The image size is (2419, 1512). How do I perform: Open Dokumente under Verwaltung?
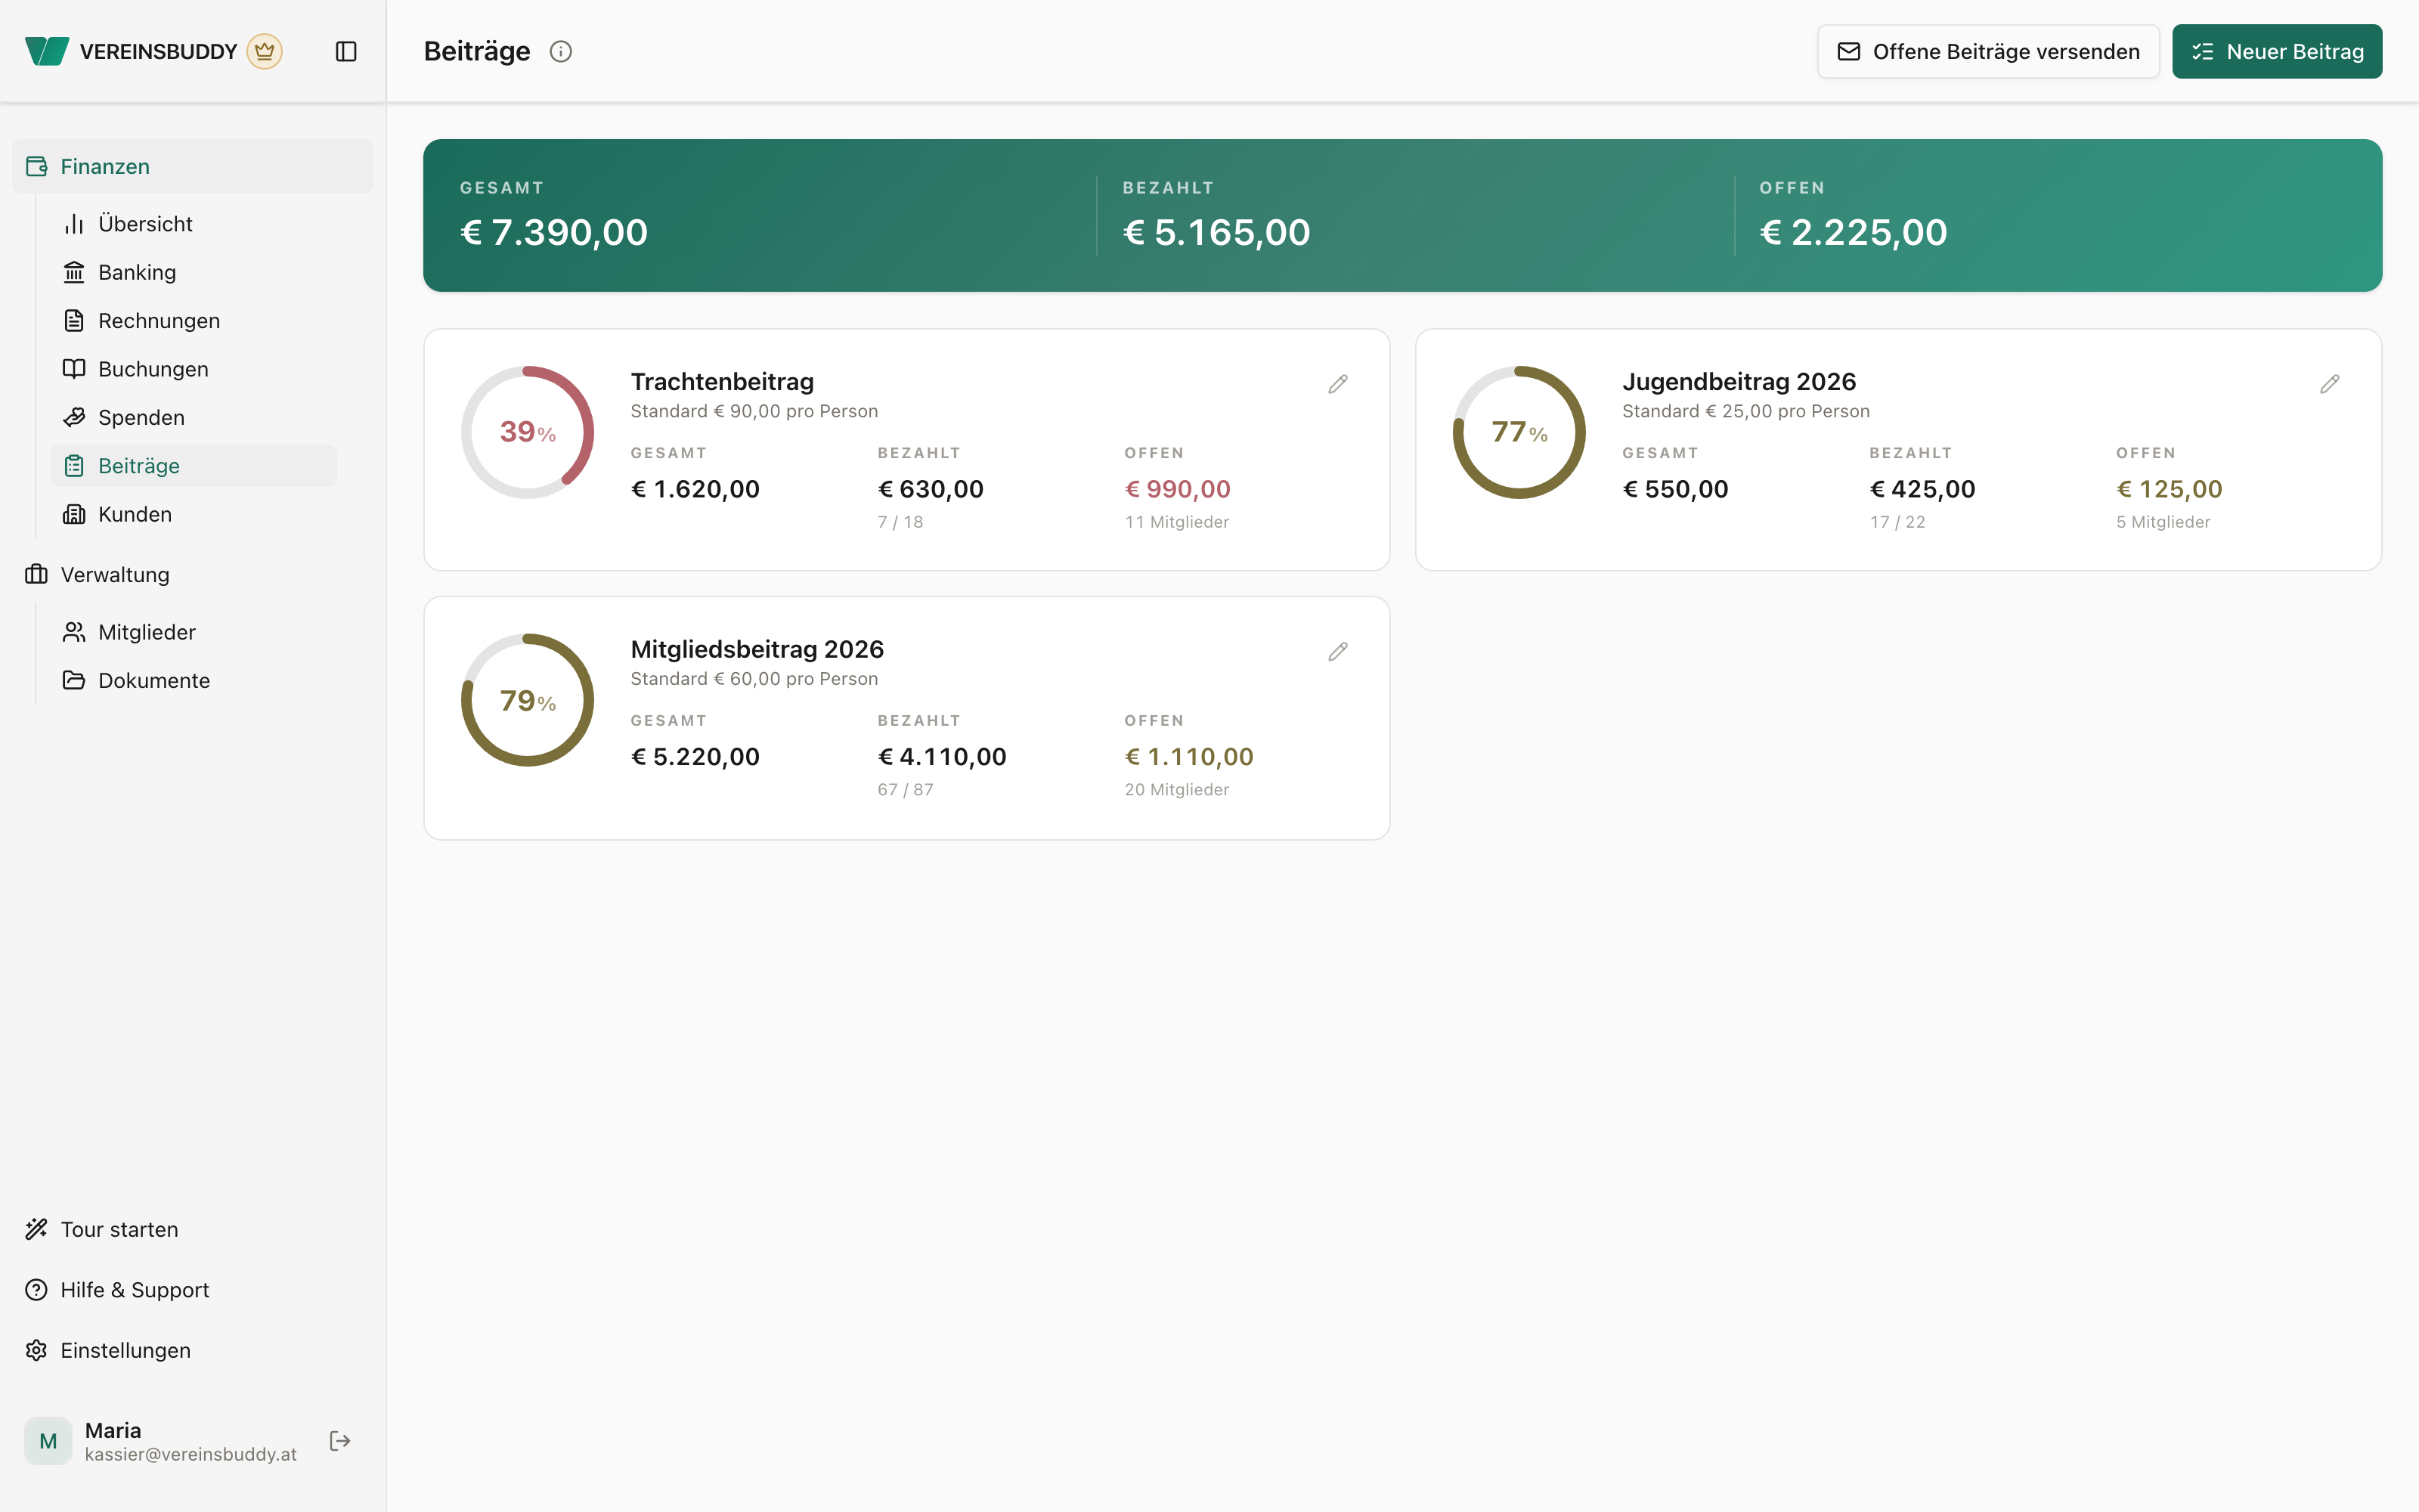193,680
